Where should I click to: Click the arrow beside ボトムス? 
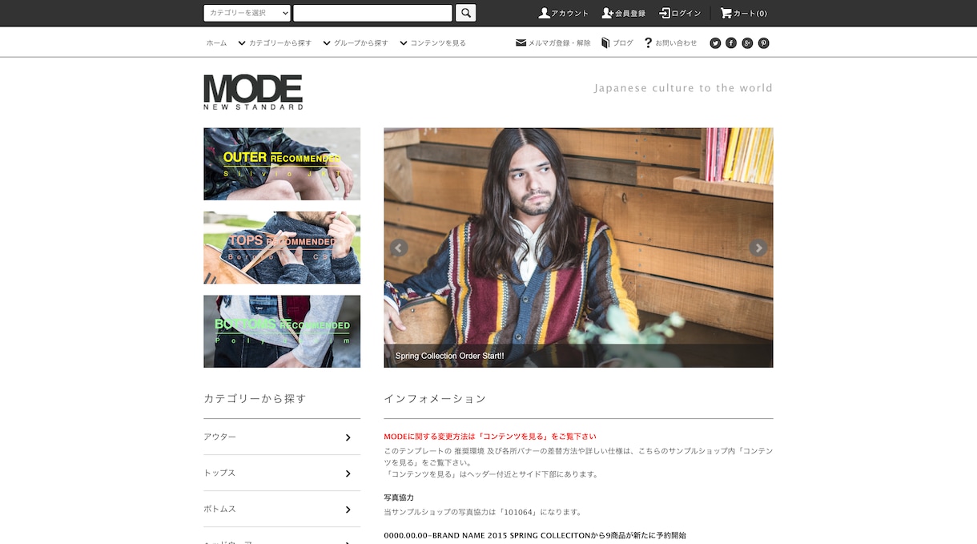348,510
